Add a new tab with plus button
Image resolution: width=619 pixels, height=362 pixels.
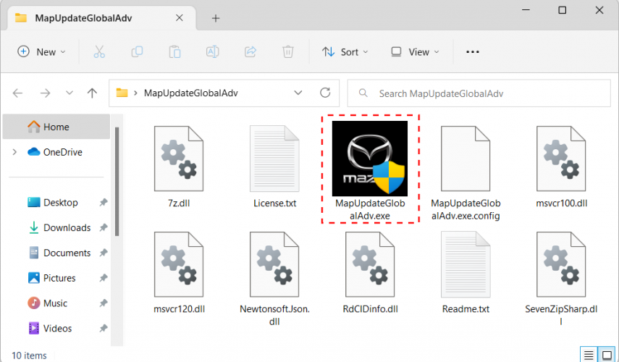click(x=215, y=18)
